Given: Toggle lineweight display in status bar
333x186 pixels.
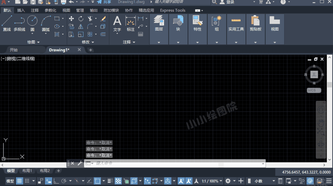Looking at the screenshot, I should tap(110, 181).
